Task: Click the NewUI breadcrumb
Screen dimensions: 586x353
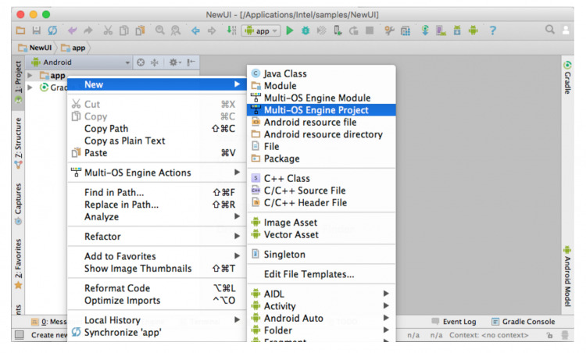Action: 35,48
